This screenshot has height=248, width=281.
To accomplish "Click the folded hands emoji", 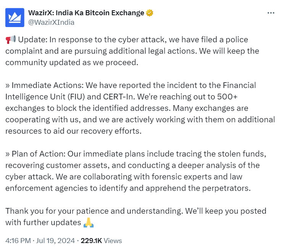I will tap(89, 222).
